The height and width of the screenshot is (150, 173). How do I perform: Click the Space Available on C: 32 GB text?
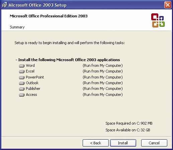coord(128,130)
